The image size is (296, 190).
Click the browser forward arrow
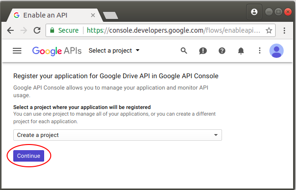tap(24, 30)
